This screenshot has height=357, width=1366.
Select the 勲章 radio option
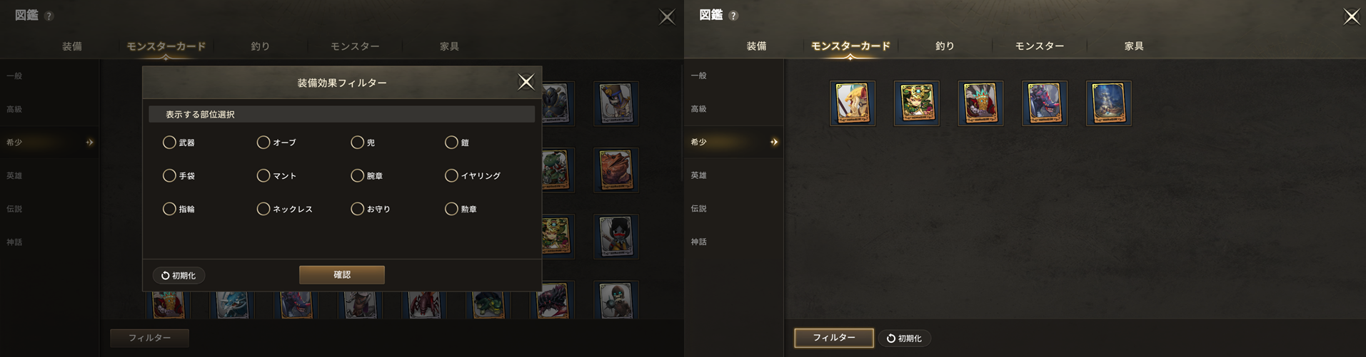461,209
